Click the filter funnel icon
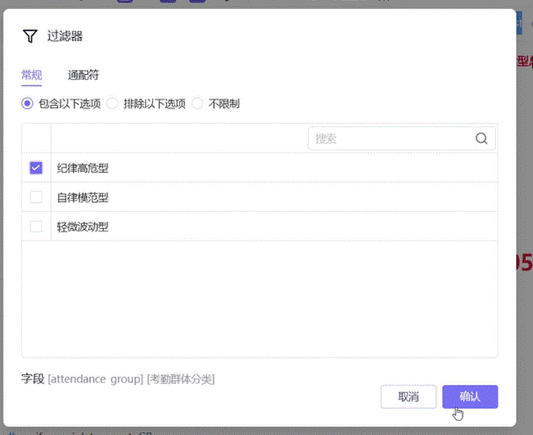This screenshot has width=533, height=435. 30,35
